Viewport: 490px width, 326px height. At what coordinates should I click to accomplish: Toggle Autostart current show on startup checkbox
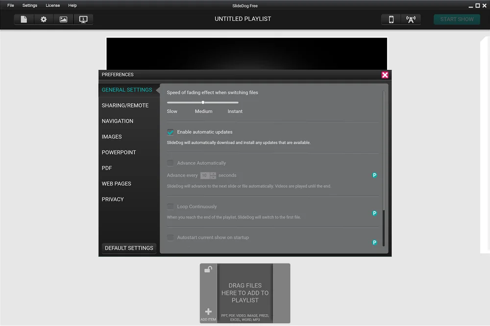click(x=171, y=238)
